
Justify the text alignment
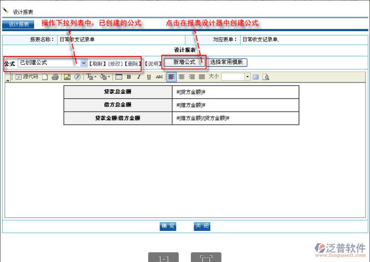[201, 77]
